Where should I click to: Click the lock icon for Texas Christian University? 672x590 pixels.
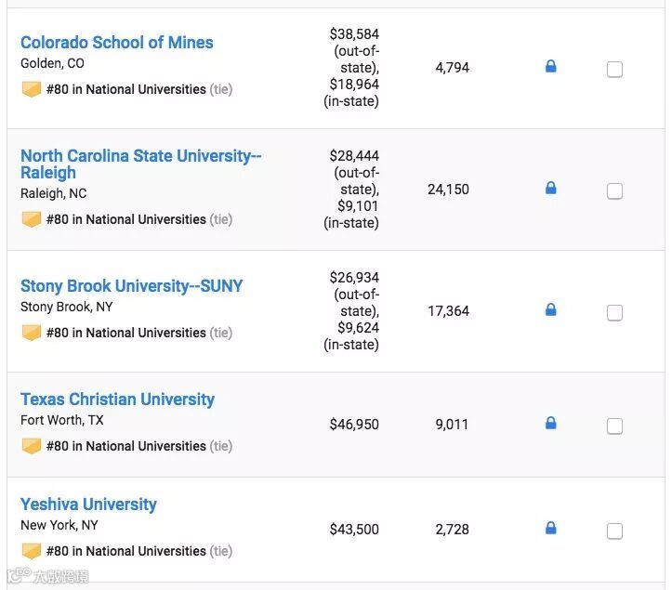pos(550,424)
